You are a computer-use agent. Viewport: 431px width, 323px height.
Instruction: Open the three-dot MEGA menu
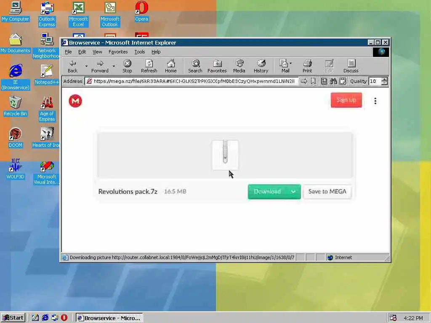375,101
